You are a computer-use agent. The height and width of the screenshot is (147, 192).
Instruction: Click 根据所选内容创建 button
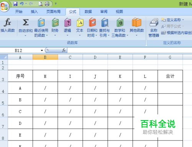tap(176, 33)
